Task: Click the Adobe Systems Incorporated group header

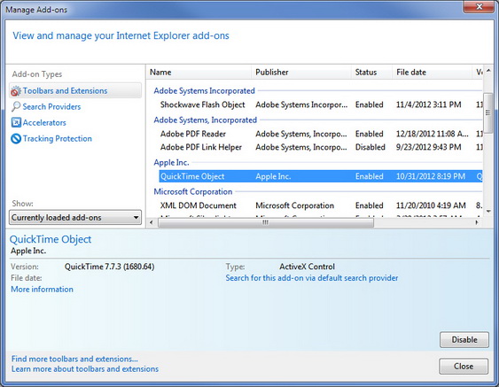Action: [x=204, y=90]
